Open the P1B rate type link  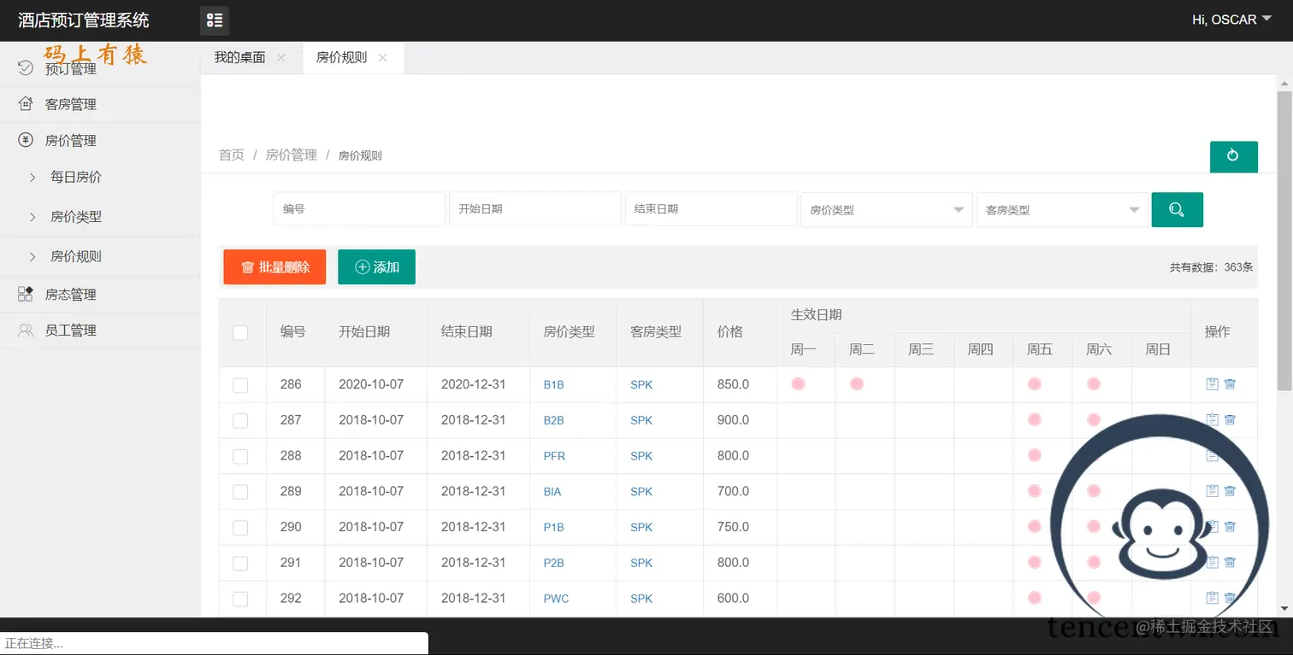pos(554,527)
